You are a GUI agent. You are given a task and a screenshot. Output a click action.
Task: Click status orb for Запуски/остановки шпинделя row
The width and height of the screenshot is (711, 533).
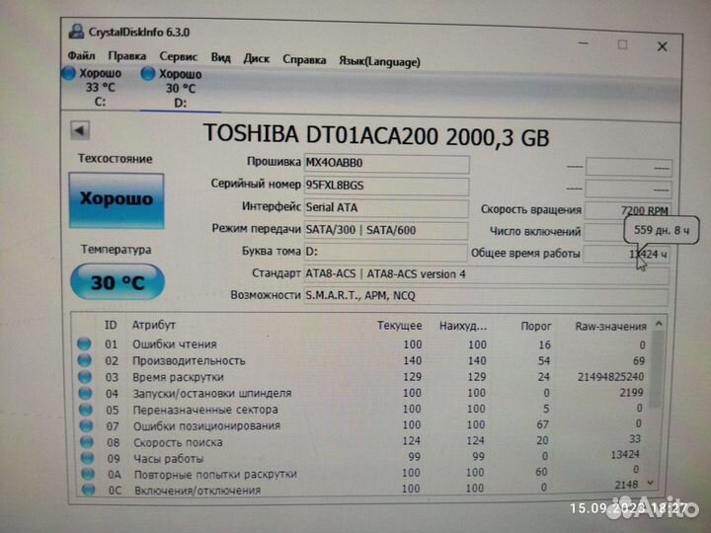85,393
